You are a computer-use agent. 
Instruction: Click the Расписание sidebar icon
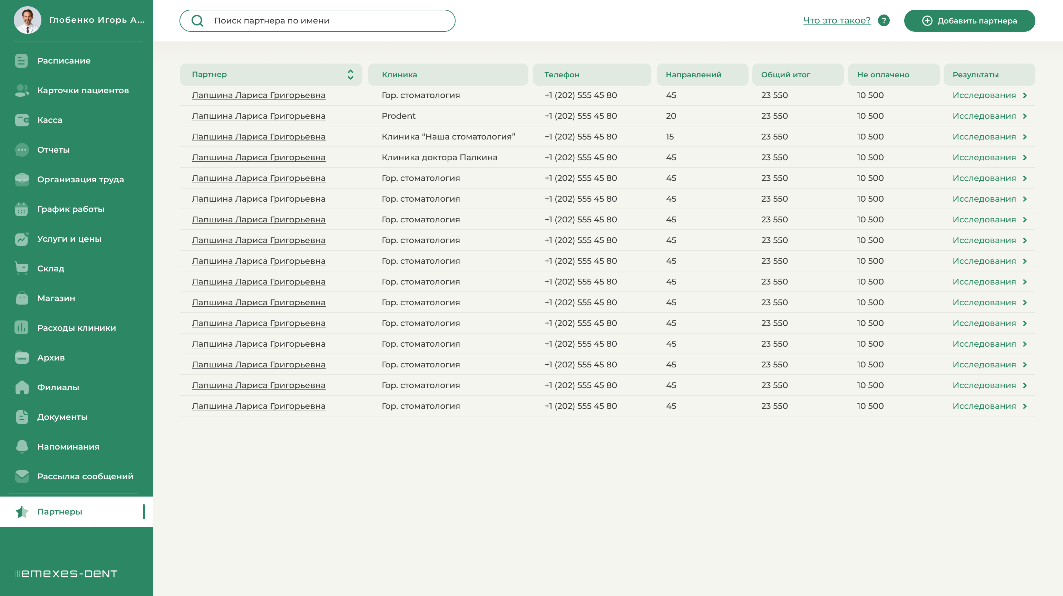[x=21, y=61]
